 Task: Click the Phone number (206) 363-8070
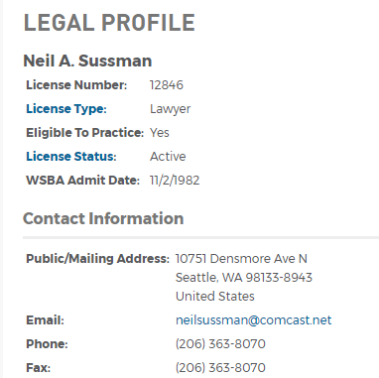(220, 344)
